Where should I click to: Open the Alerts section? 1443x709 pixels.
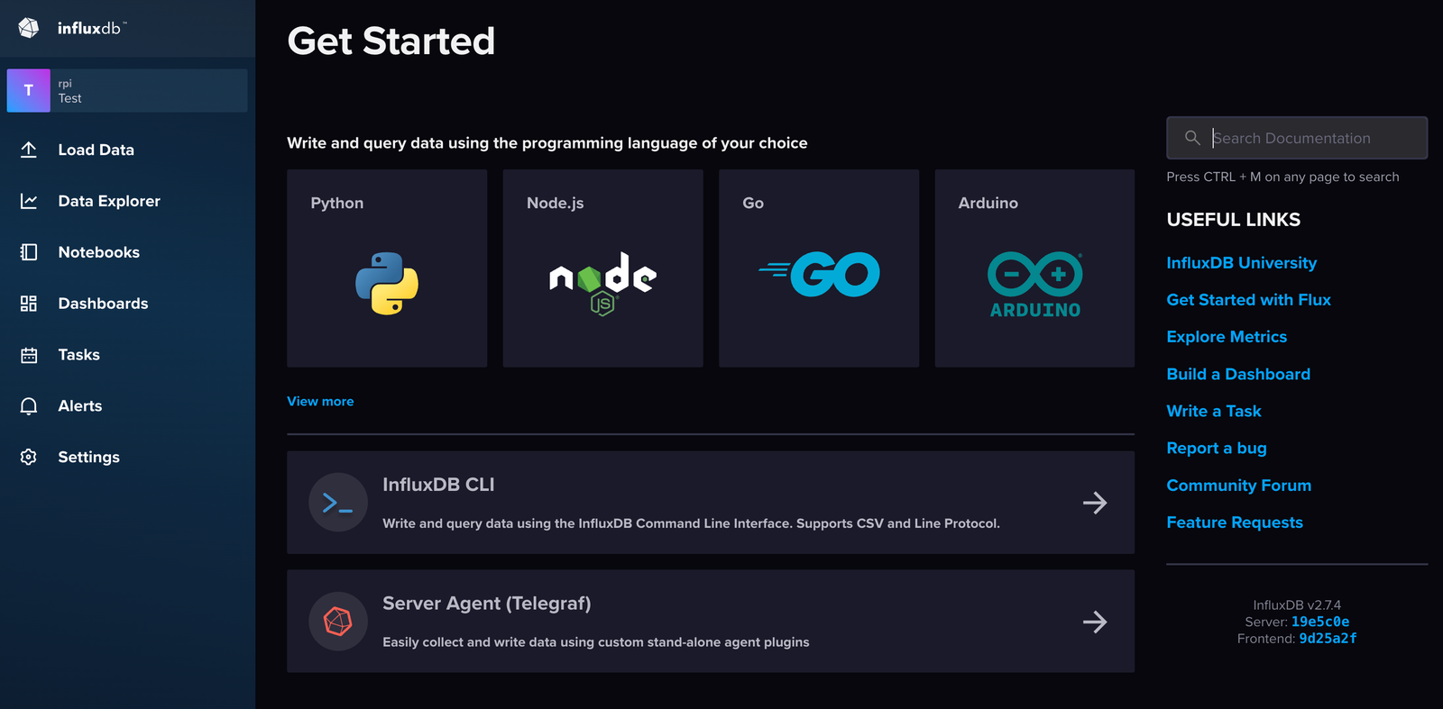80,406
